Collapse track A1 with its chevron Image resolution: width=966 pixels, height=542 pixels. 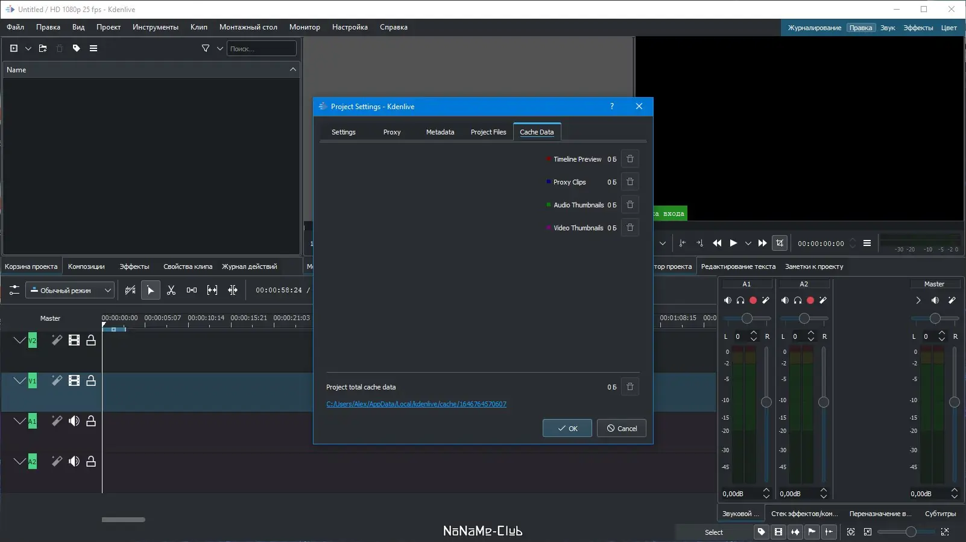pos(20,421)
